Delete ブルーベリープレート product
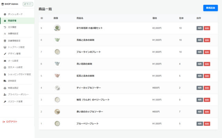Image resolution: width=222 pixels, height=138 pixels. pos(207,124)
